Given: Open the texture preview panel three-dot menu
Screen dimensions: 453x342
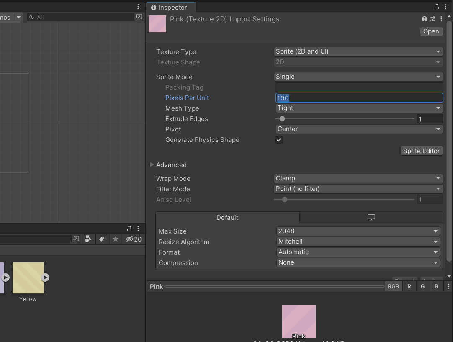Looking at the screenshot, I should click(448, 287).
